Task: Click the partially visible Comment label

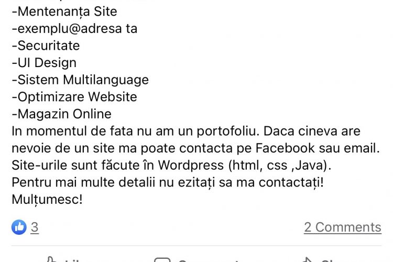Action: click(209, 261)
